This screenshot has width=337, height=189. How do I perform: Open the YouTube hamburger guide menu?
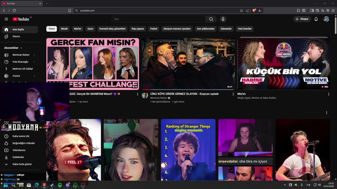click(6, 19)
